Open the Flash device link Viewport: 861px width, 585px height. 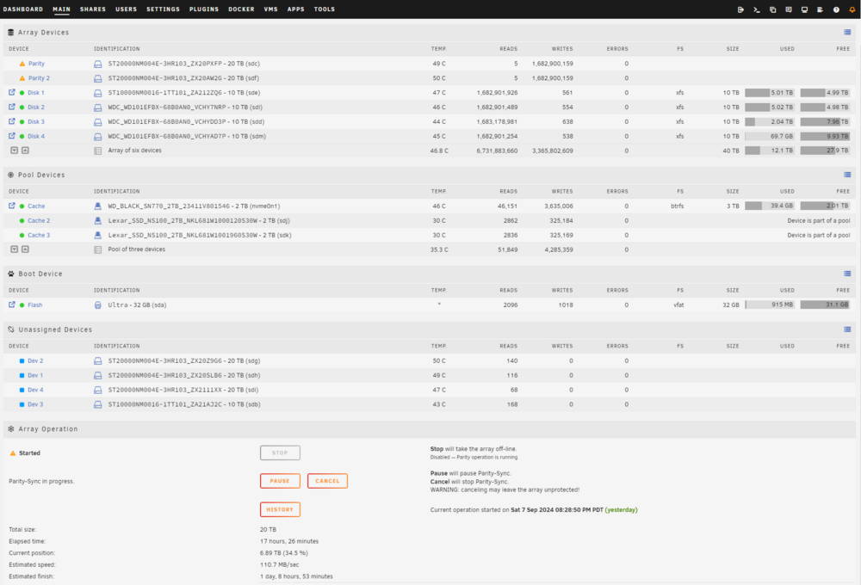(x=35, y=305)
